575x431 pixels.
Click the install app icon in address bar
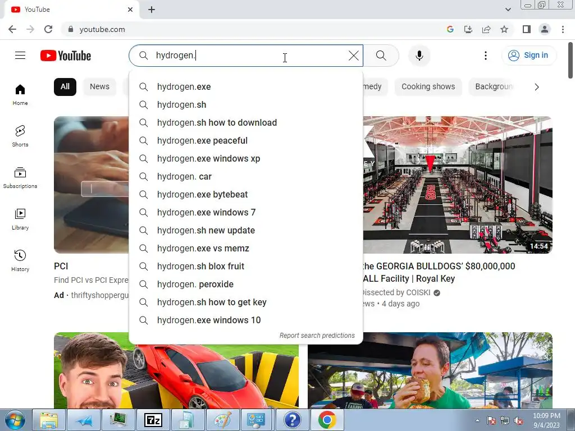[x=468, y=29]
